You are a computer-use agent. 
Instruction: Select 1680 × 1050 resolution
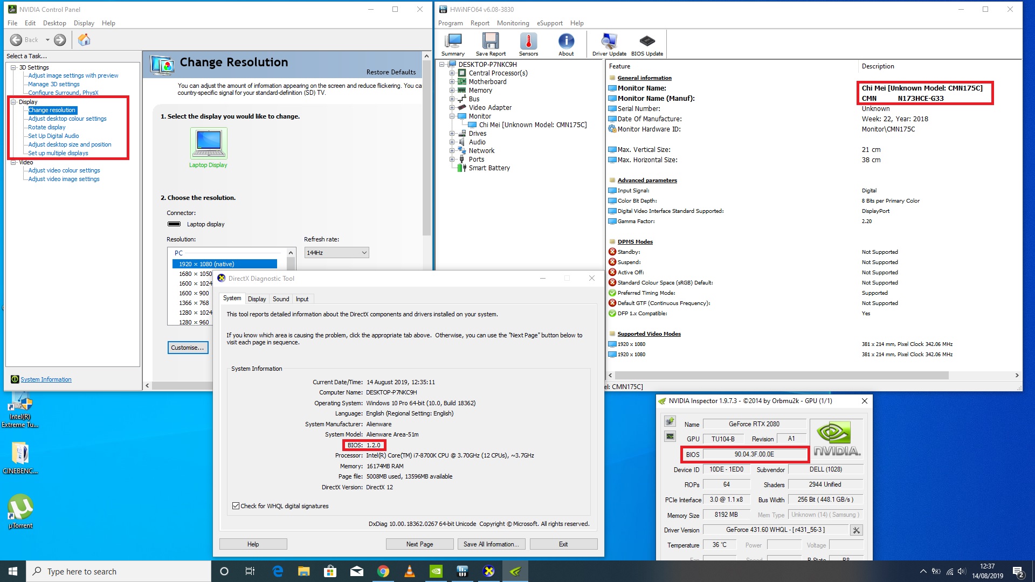(x=195, y=274)
